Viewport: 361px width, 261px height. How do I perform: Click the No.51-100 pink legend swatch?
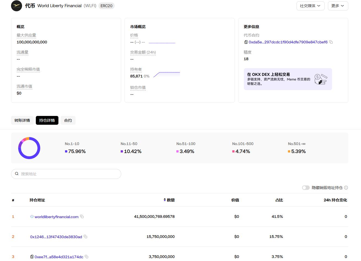[x=177, y=151]
